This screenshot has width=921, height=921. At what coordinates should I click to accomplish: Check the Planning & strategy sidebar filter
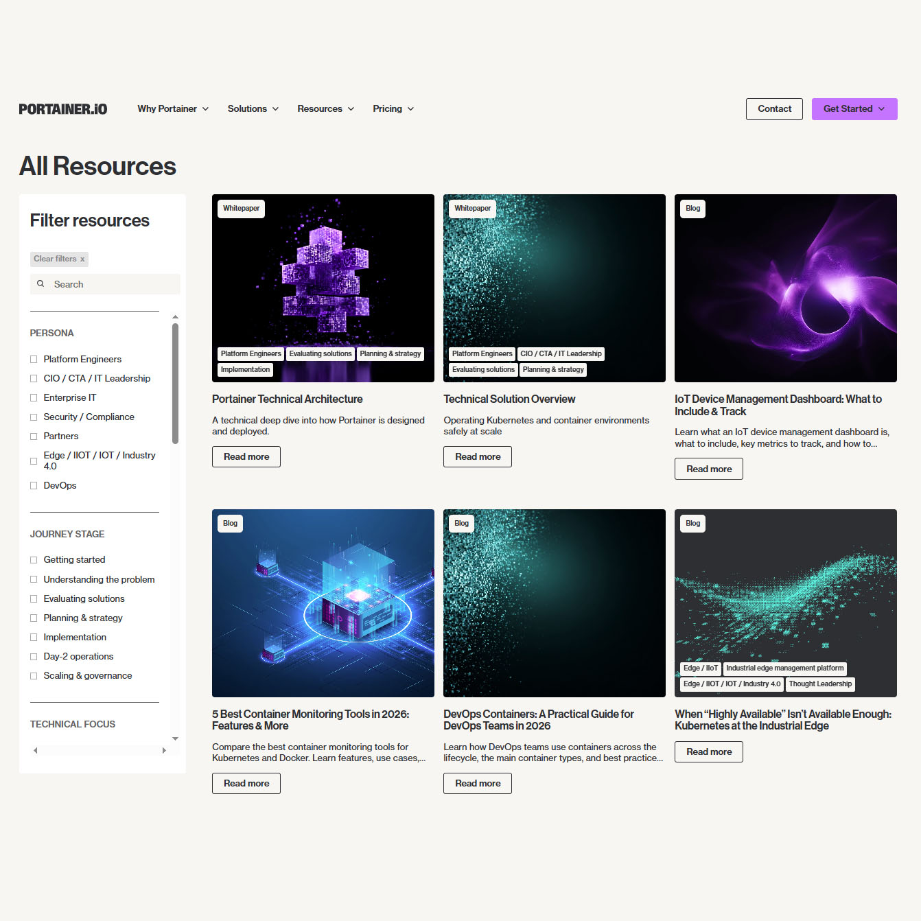pos(34,618)
